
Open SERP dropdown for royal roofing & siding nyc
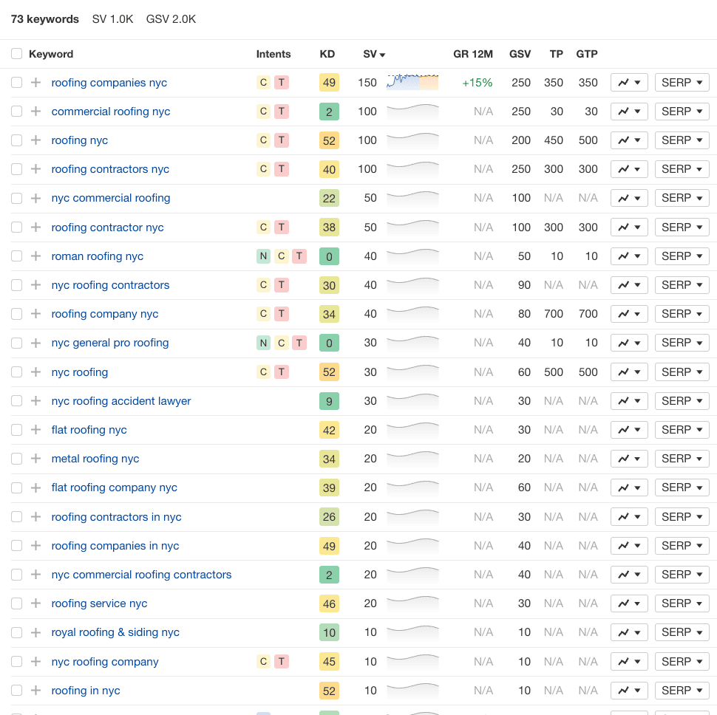pos(682,632)
